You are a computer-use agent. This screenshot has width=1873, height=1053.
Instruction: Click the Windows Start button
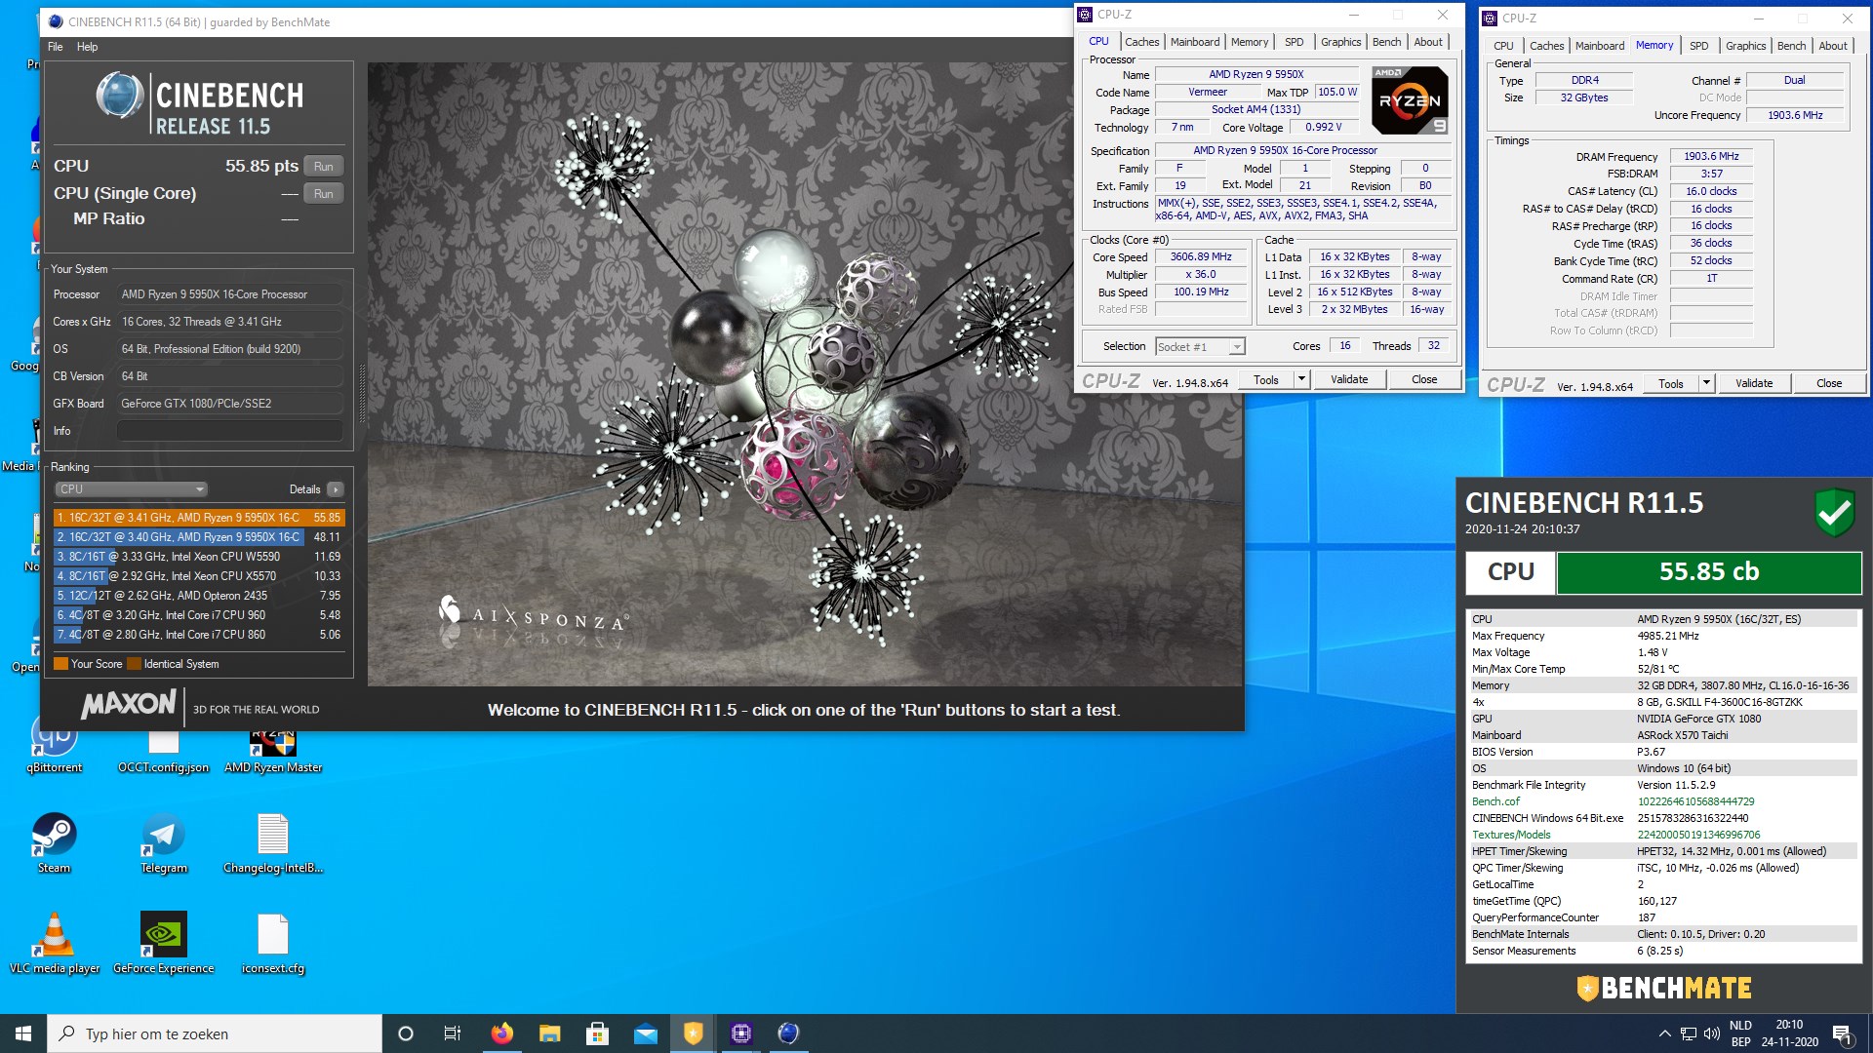pyautogui.click(x=23, y=1033)
